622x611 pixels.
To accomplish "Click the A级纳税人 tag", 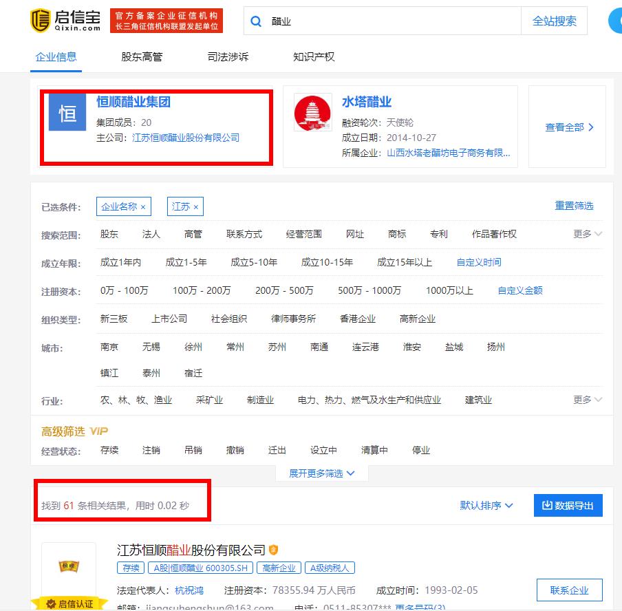I will (x=330, y=568).
